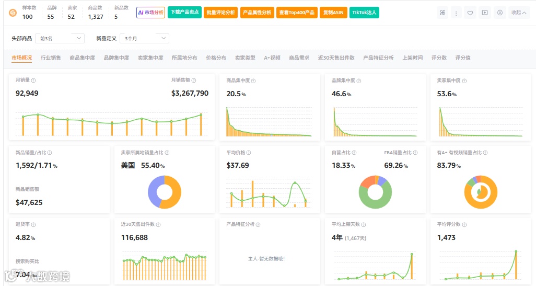Click help icon next to 新品销量/占比
Viewport: 536px width, 286px height.
click(50, 153)
